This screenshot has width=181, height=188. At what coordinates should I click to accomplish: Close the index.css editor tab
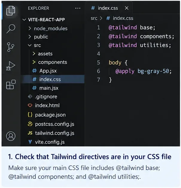click(x=127, y=8)
